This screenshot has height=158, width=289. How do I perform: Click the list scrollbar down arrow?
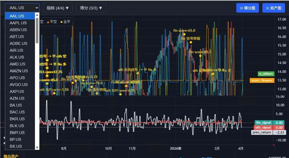[37, 147]
